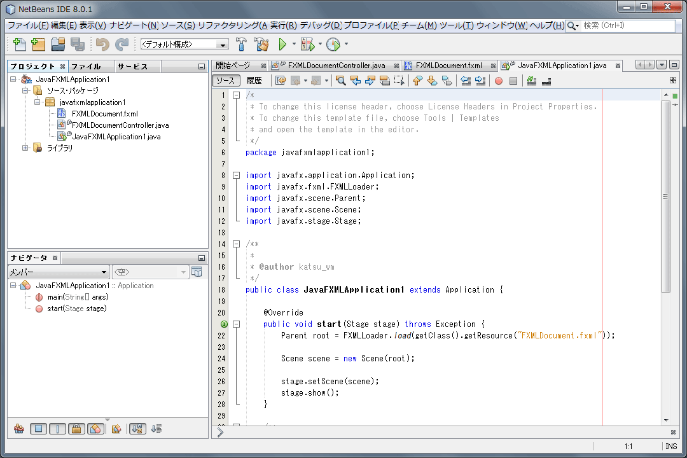Screen dimensions: 687x458
Task: Close the 開始ページ tab
Action: coord(263,66)
